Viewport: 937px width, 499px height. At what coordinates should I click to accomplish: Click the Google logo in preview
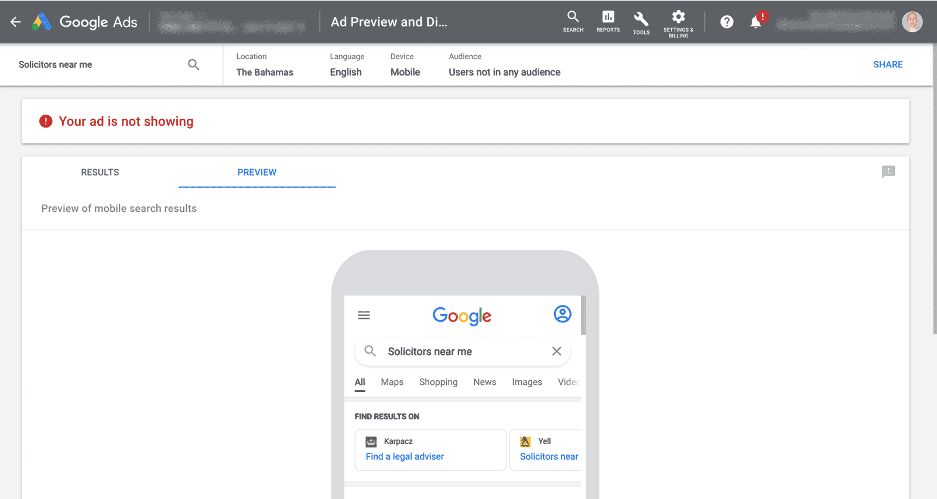coord(461,316)
